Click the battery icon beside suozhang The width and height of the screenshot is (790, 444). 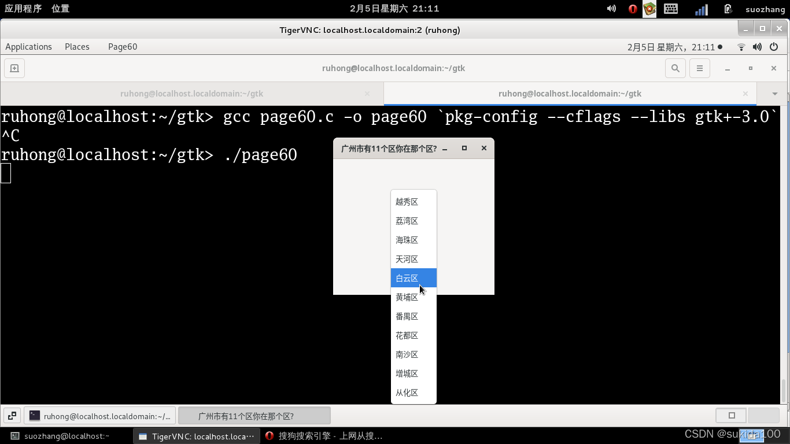(728, 9)
